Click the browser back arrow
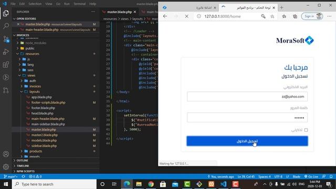The width and height of the screenshot is (336, 189). (x=165, y=16)
